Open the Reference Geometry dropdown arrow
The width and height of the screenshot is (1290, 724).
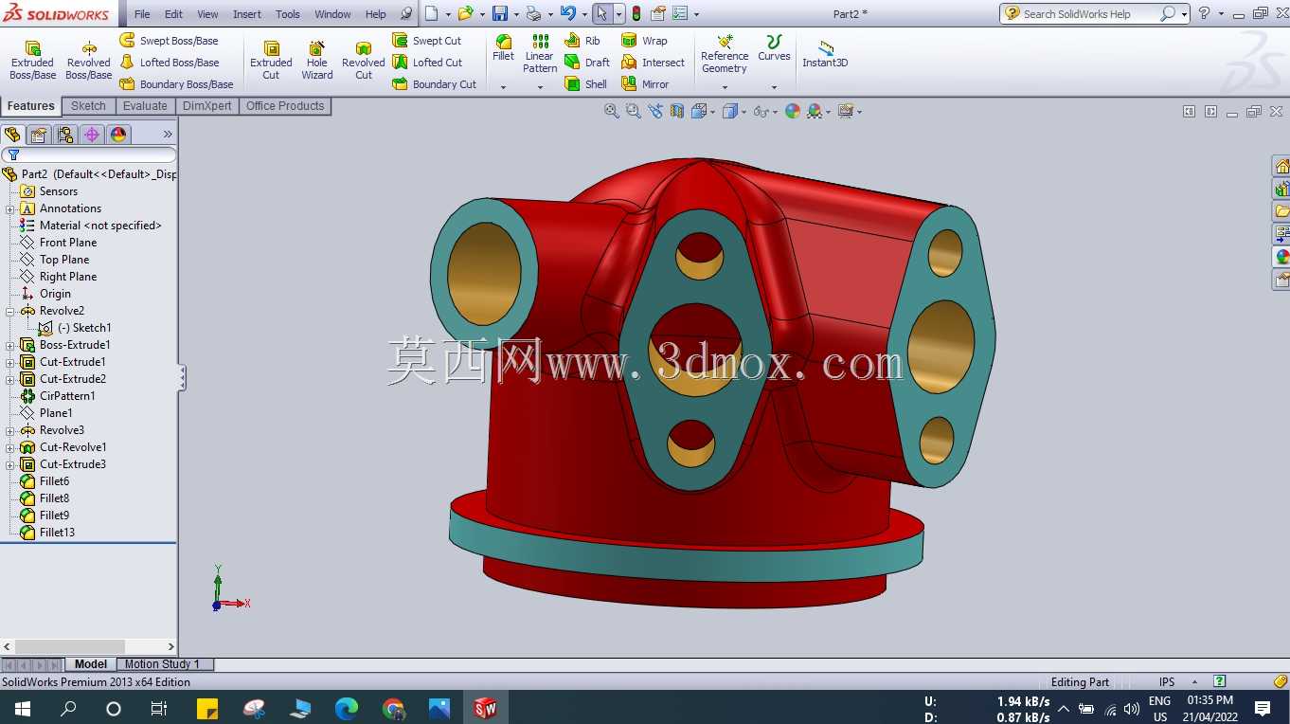tap(725, 87)
